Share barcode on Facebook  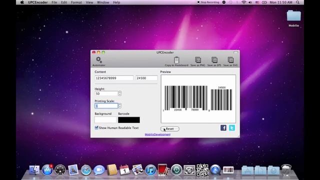pyautogui.click(x=223, y=128)
